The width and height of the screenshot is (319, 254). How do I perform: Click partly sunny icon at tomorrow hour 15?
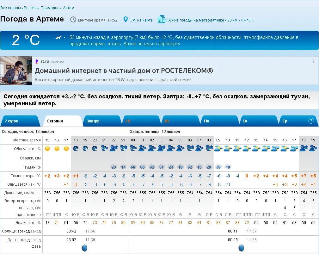[x=275, y=149]
